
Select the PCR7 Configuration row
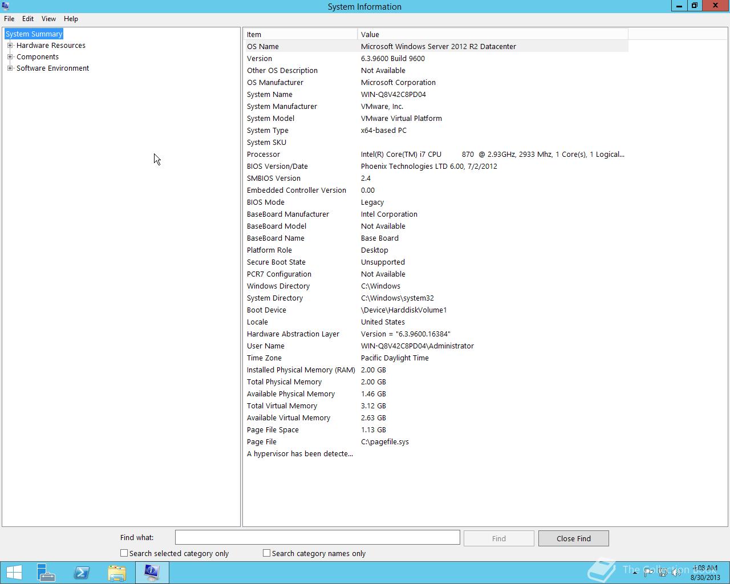click(x=436, y=274)
